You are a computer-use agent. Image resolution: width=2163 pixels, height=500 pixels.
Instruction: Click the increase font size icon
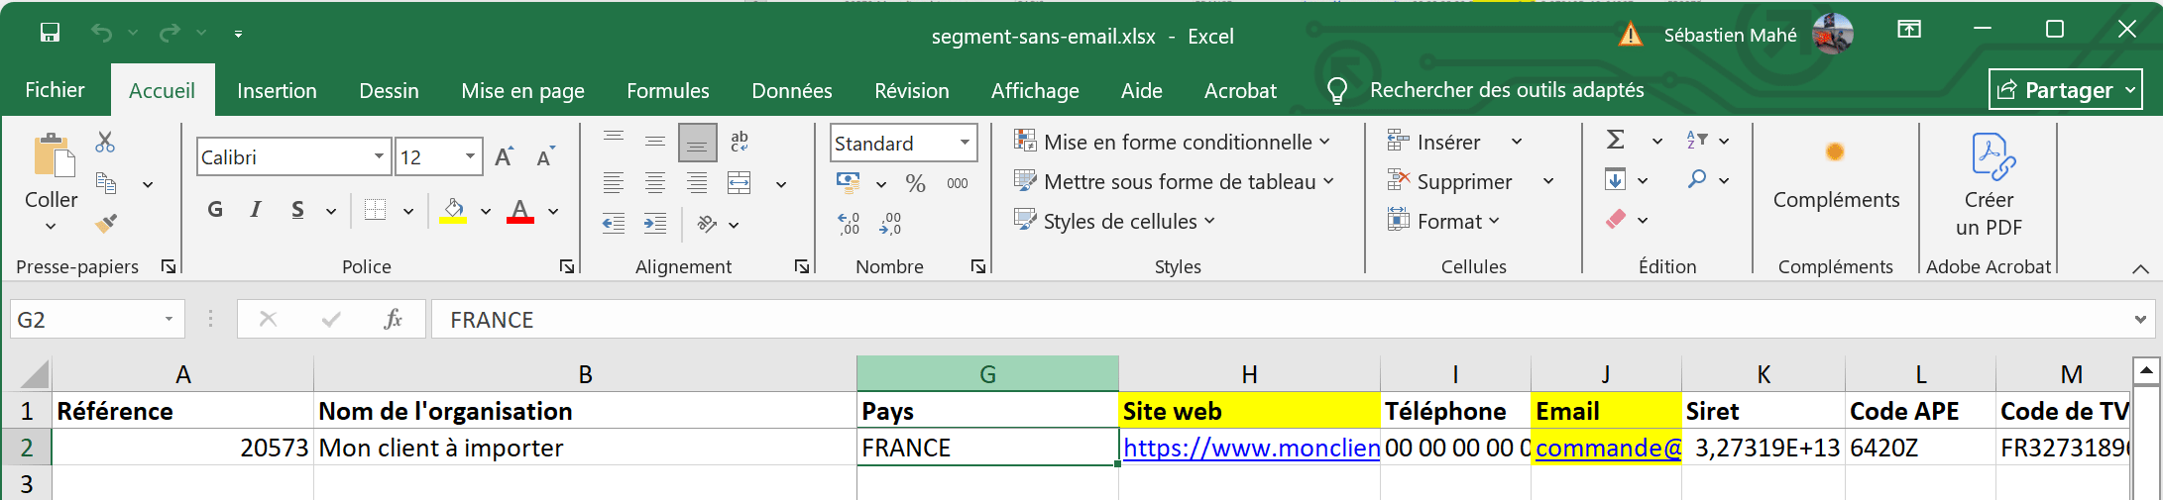[504, 156]
